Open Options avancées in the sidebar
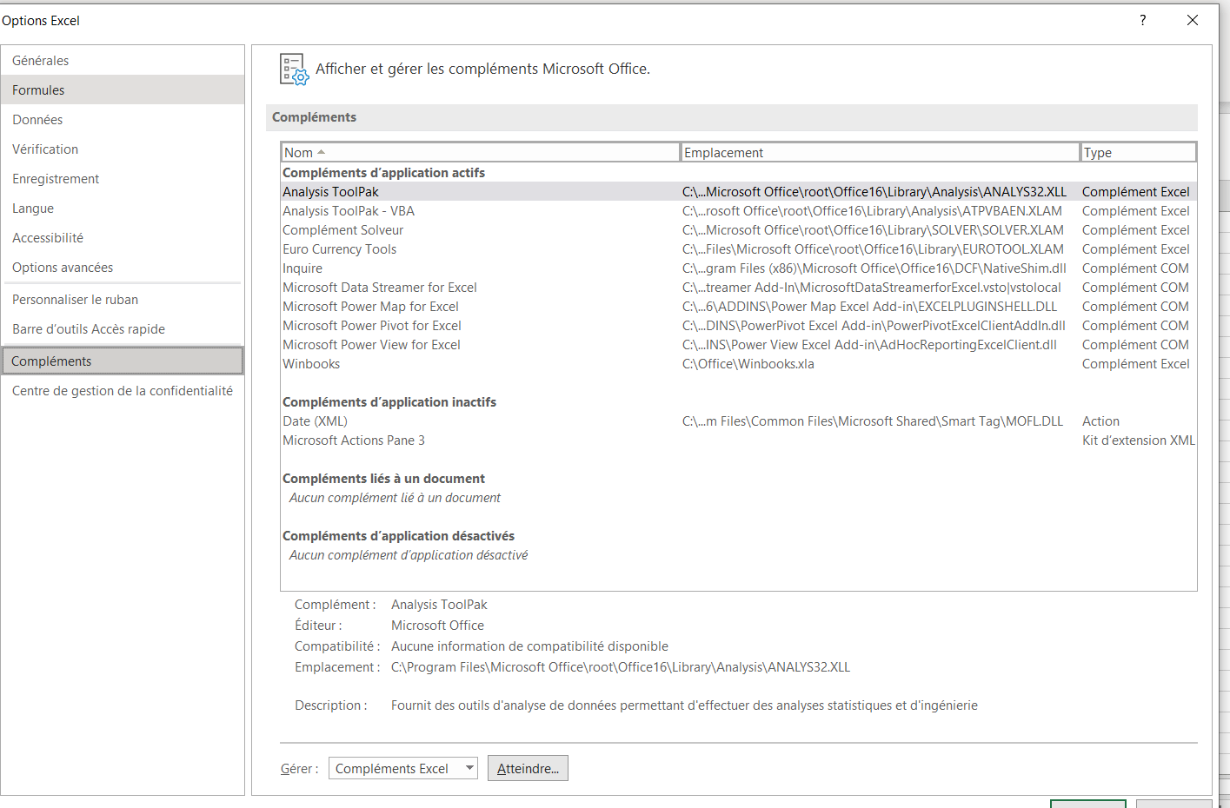This screenshot has height=808, width=1230. pyautogui.click(x=123, y=268)
